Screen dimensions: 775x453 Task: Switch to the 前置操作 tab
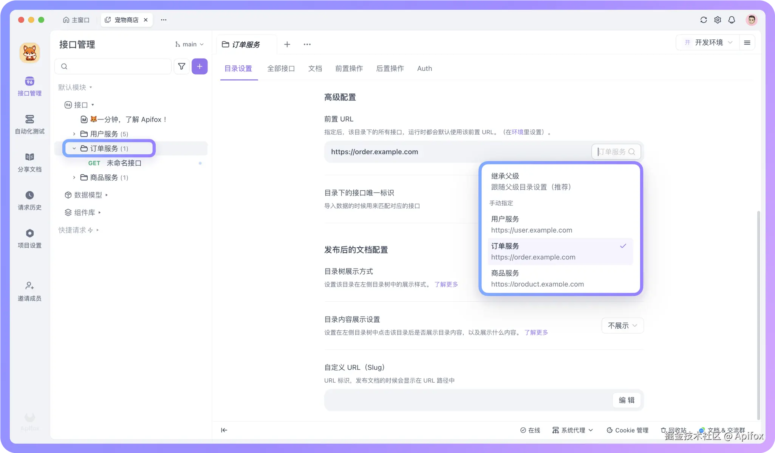[x=349, y=69]
